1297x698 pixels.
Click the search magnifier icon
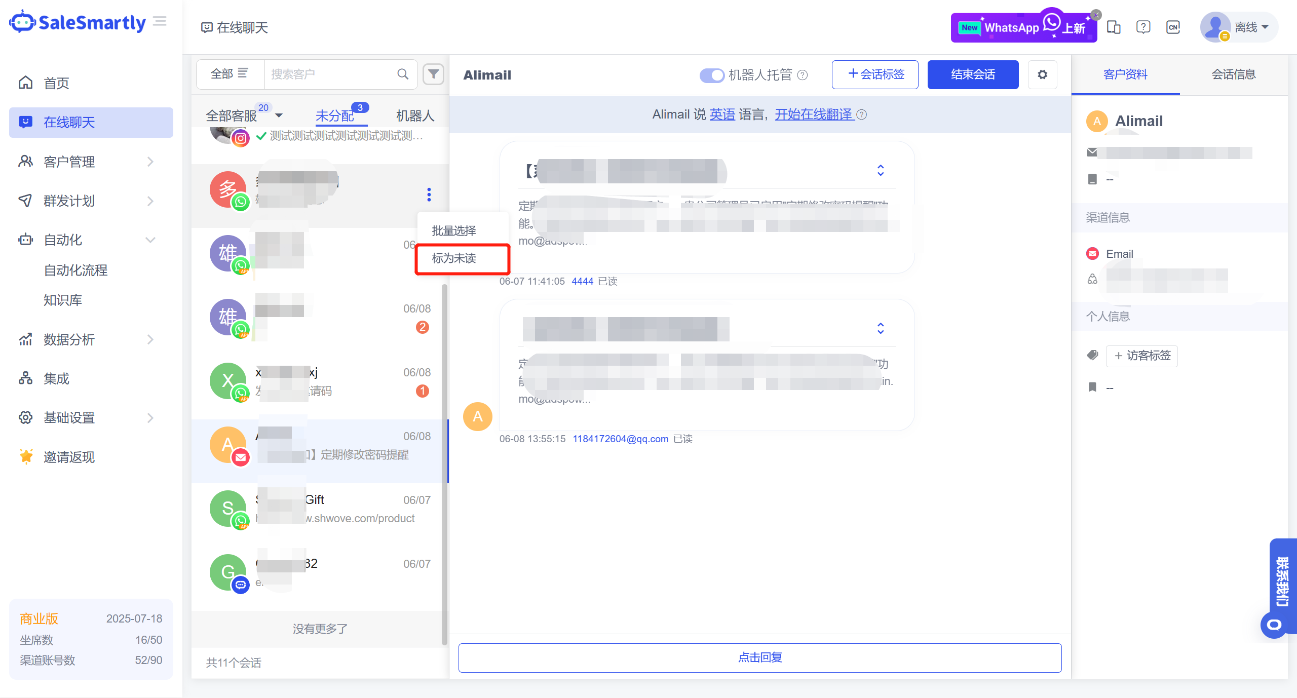403,74
